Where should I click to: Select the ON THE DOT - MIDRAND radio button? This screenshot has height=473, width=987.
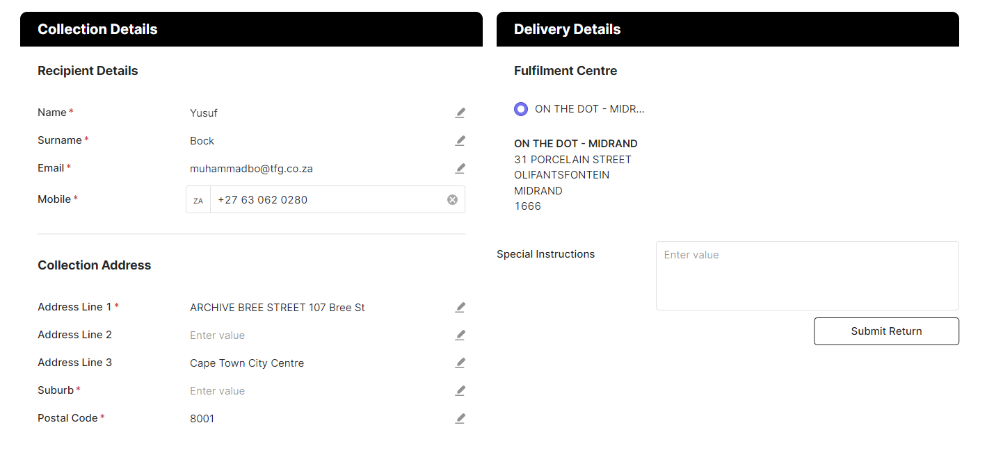tap(521, 109)
